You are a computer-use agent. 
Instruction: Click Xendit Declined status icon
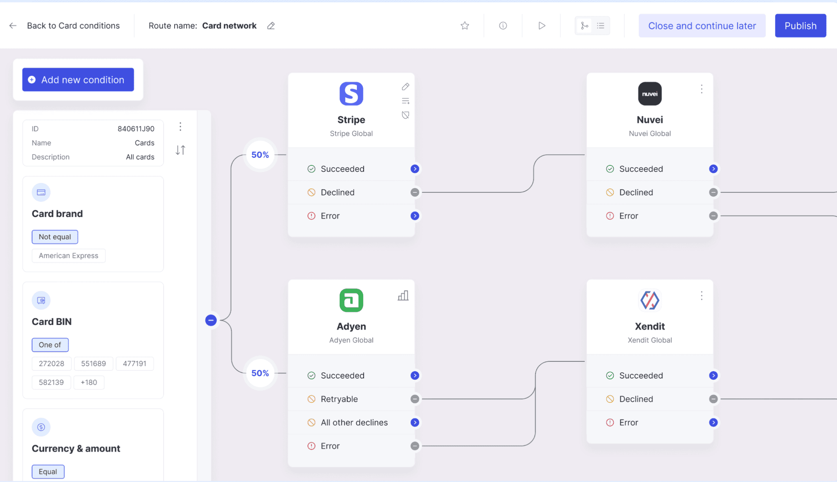tap(610, 399)
